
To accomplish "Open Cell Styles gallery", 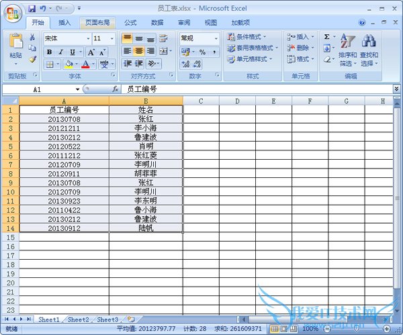I will (x=250, y=59).
